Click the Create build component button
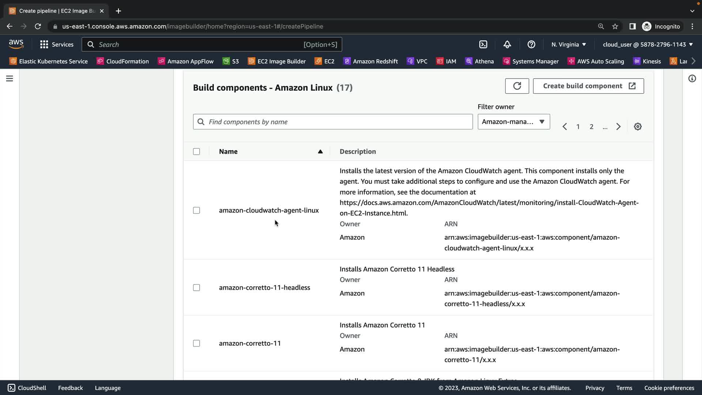 click(588, 86)
